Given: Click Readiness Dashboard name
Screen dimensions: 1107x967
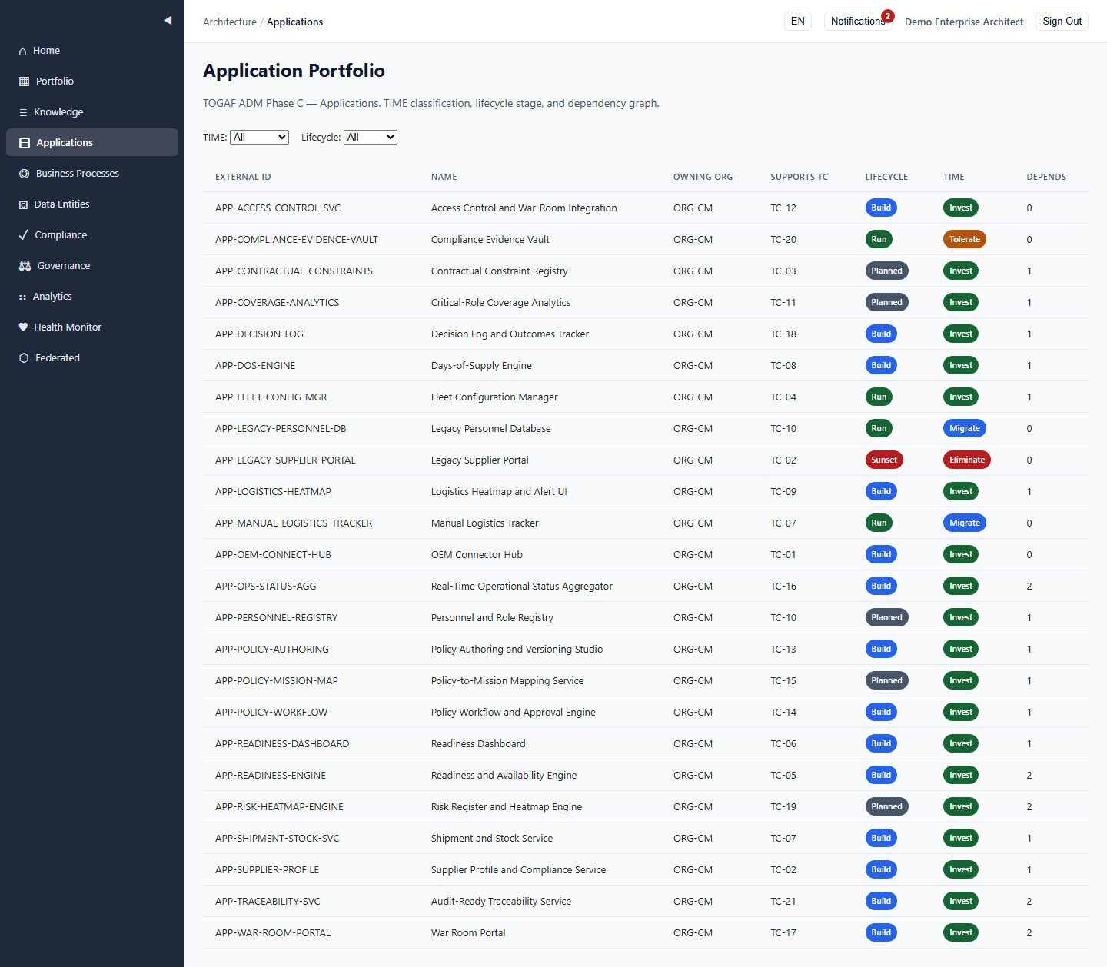Looking at the screenshot, I should pyautogui.click(x=478, y=744).
